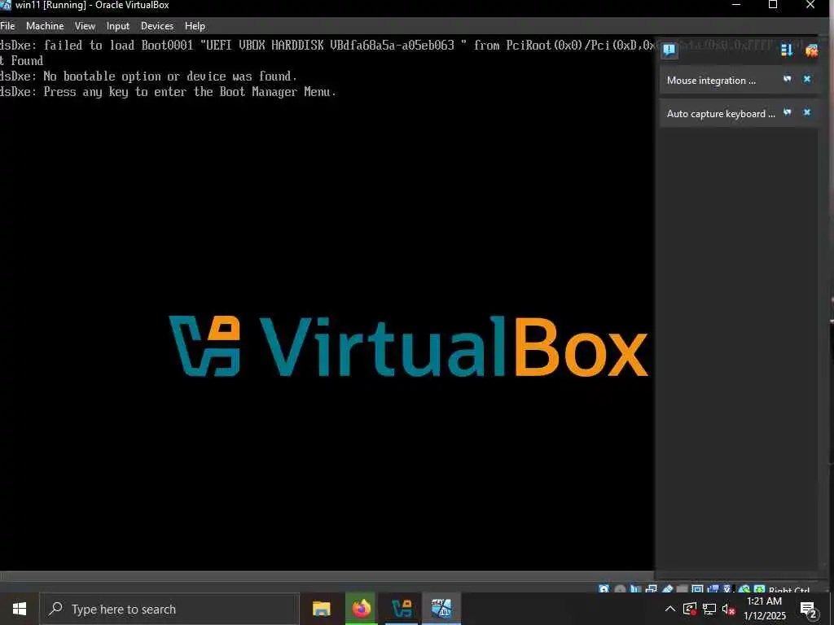Click the keep notifications ordered icon
Image resolution: width=834 pixels, height=625 pixels.
pyautogui.click(x=787, y=50)
